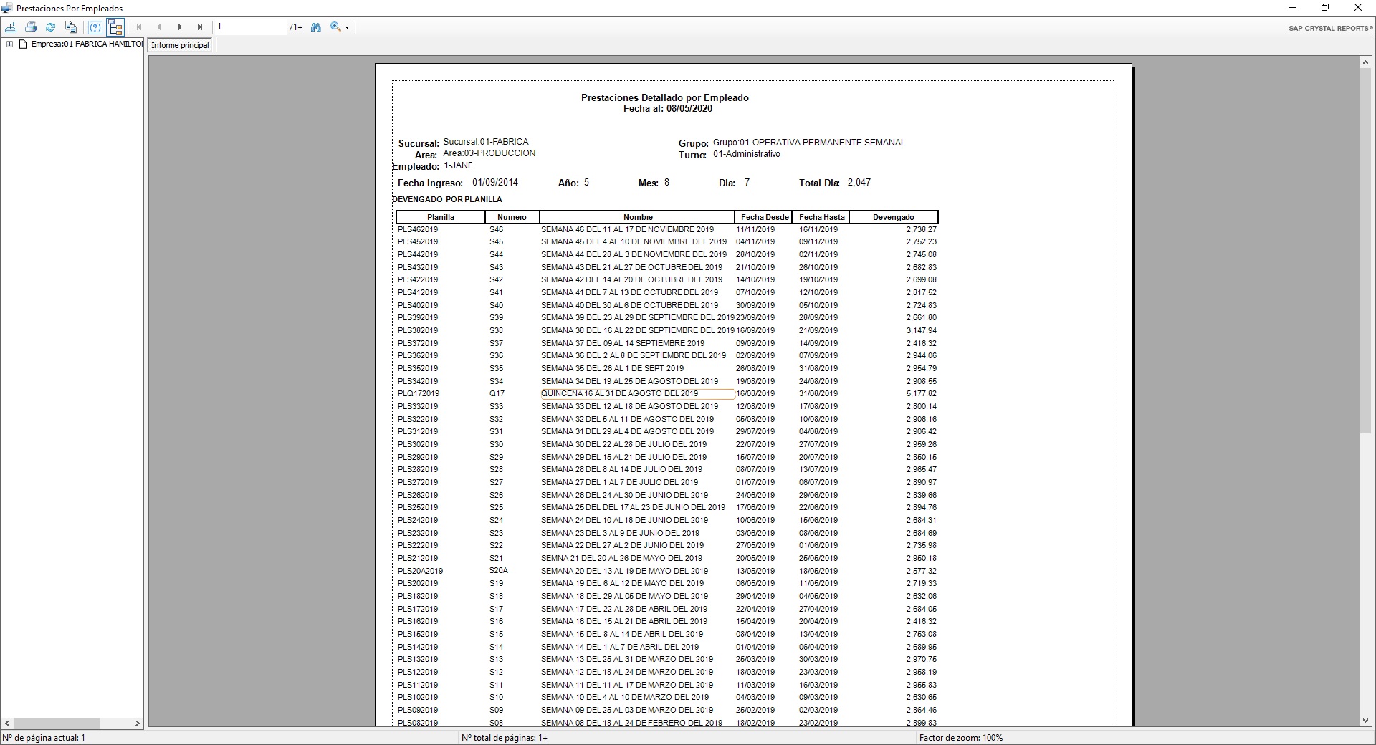Click 'Grupo:01-OPERATIVA PERMANENTE SEMANAL'
Viewport: 1376px width, 745px height.
[x=809, y=143]
